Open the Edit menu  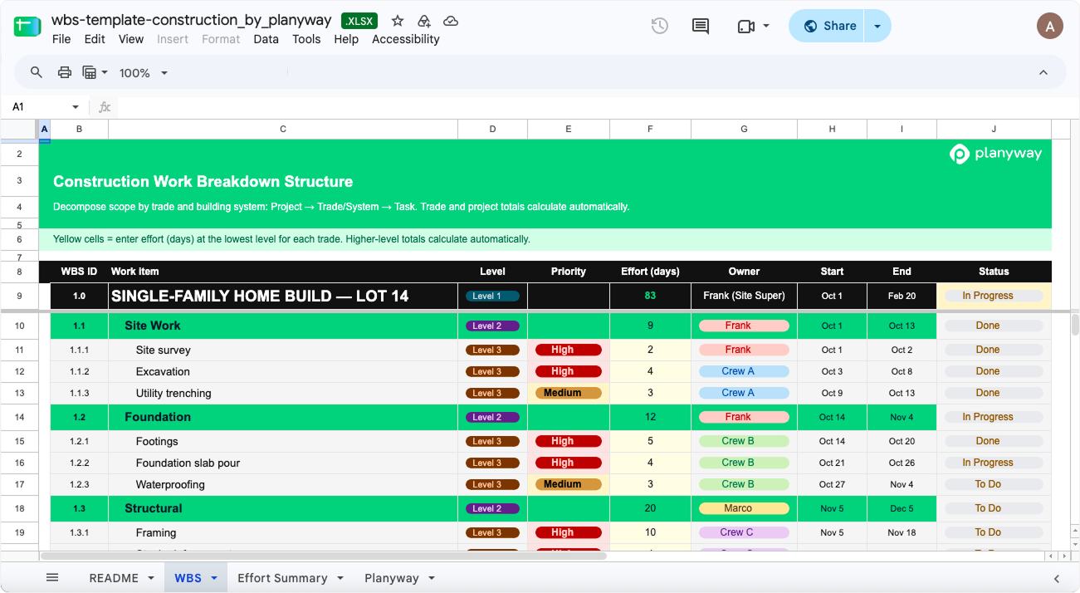click(x=95, y=39)
